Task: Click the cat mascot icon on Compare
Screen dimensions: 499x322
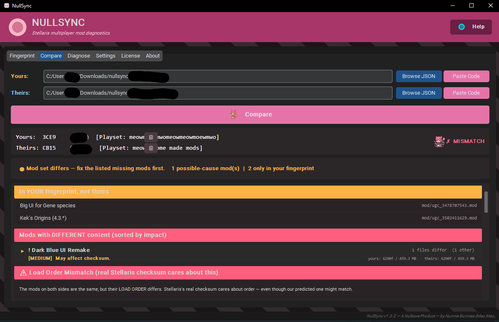Action: click(233, 114)
